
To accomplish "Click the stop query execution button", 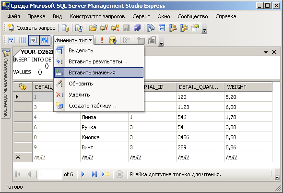I will [x=119, y=174].
